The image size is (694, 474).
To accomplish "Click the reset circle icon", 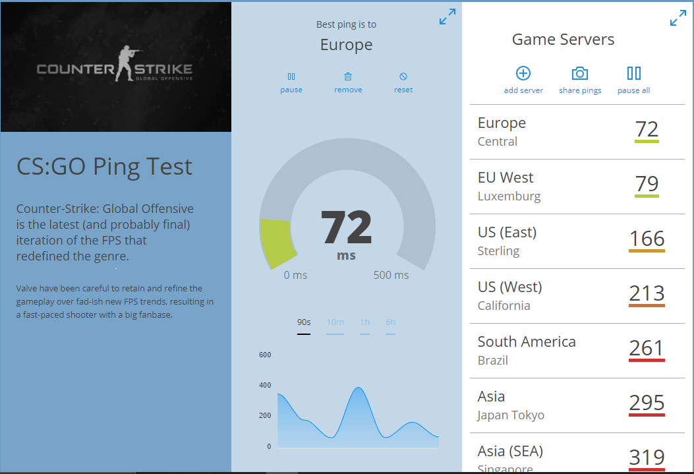I will point(403,76).
